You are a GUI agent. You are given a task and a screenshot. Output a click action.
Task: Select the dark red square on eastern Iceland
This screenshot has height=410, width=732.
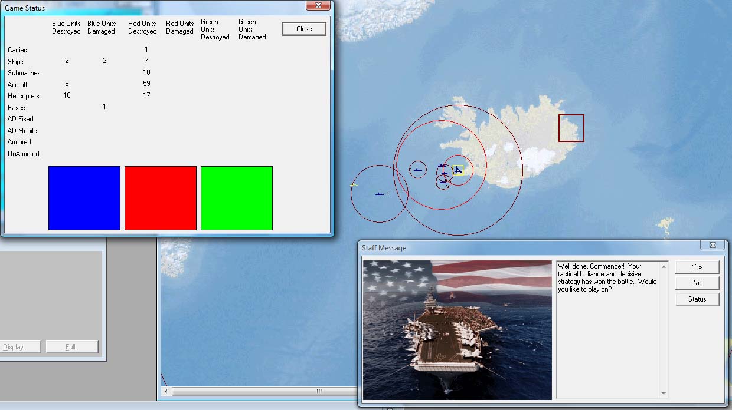[x=571, y=128]
